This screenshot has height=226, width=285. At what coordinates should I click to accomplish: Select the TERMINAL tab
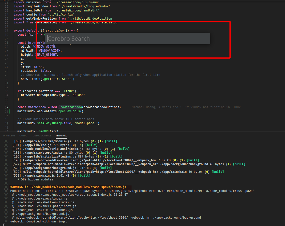61,135
